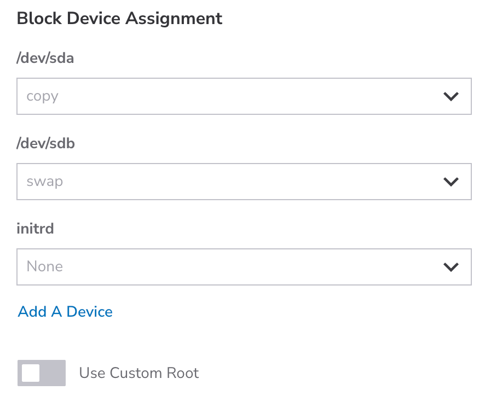Click the chevron arrow in initrd dropdown

[x=451, y=267]
